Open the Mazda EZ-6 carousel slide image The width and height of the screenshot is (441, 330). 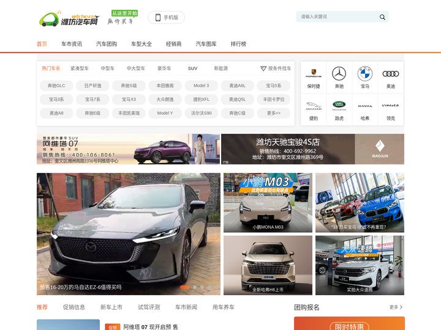[x=129, y=233]
